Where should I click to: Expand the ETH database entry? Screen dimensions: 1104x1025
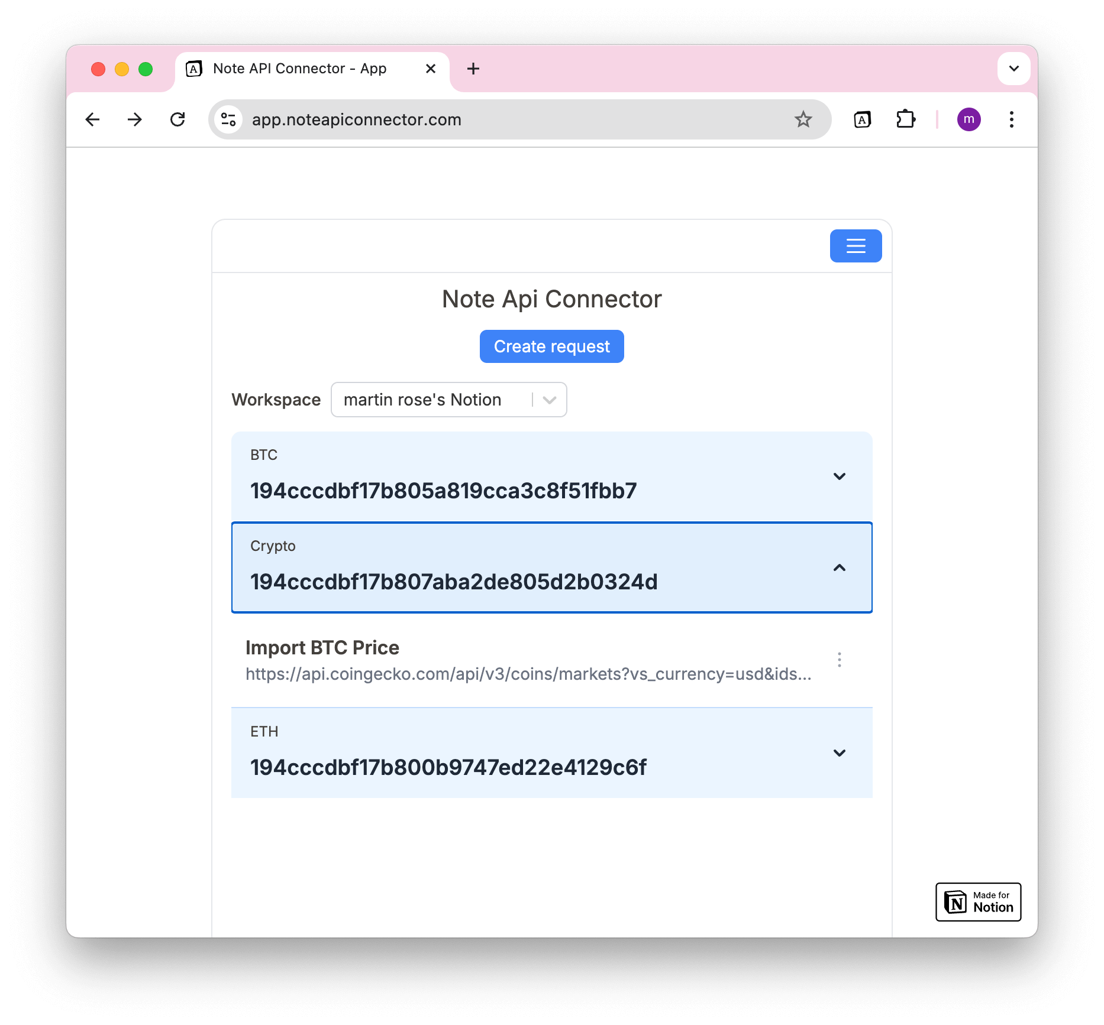pyautogui.click(x=839, y=752)
